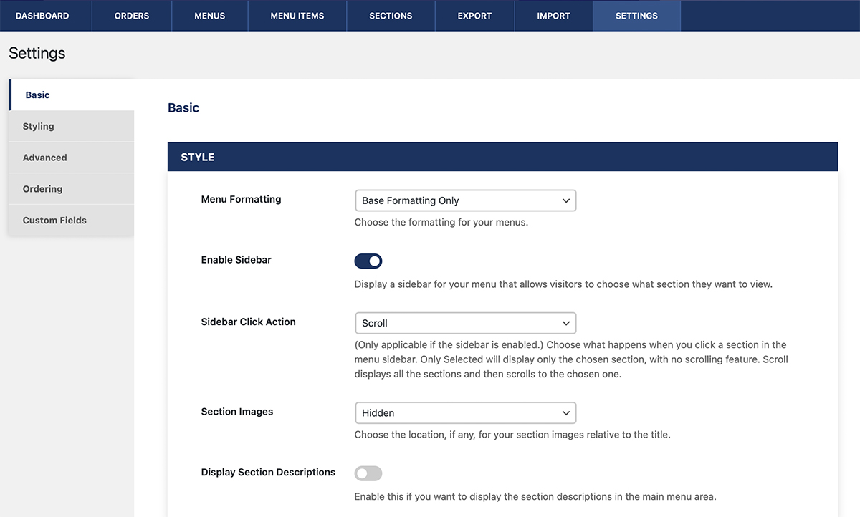Viewport: 860px width, 517px height.
Task: Select the Settings tab
Action: (x=636, y=16)
